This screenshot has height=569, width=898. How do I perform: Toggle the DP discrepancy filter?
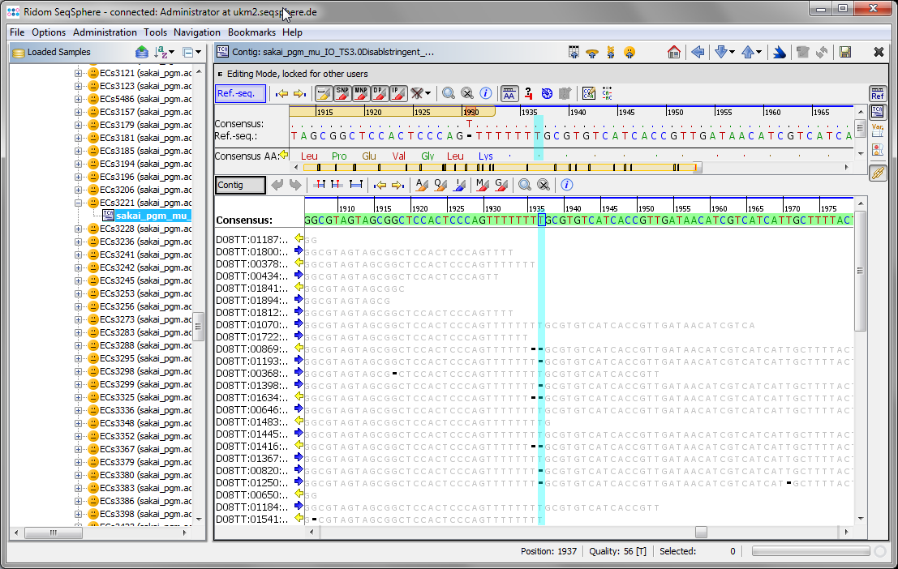(380, 93)
